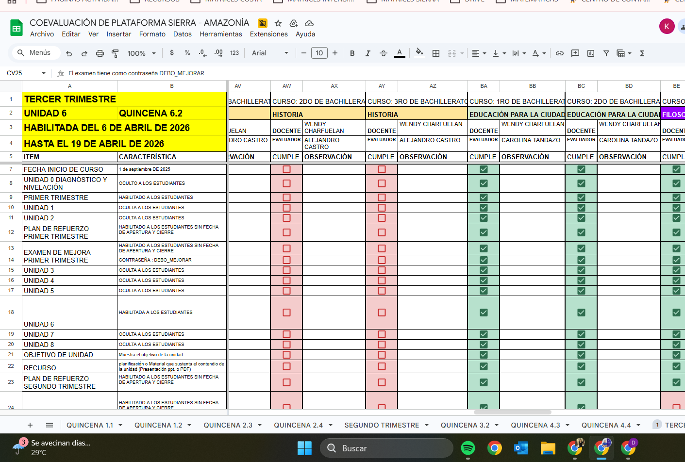Select the paint format tool
685x462 pixels.
point(115,53)
